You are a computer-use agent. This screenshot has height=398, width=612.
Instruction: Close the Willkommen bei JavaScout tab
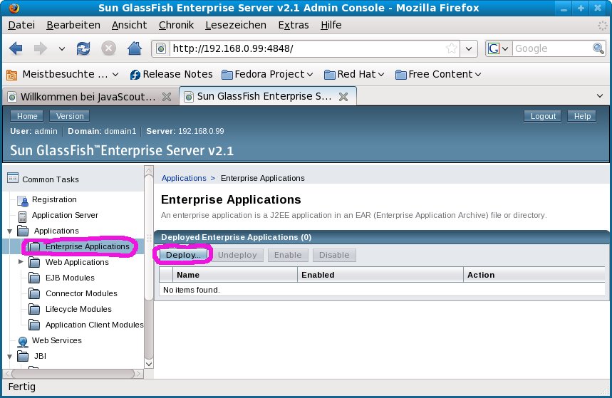[x=167, y=96]
